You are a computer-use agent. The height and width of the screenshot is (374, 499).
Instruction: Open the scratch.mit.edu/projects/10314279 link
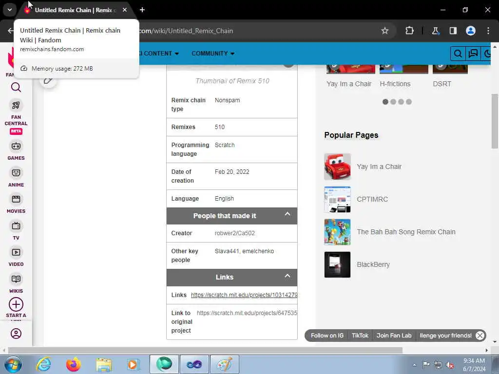pyautogui.click(x=244, y=295)
